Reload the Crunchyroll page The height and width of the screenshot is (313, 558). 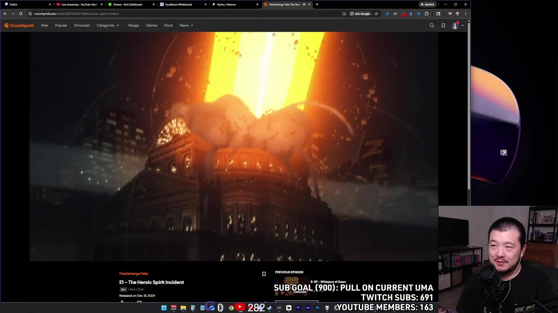point(20,13)
